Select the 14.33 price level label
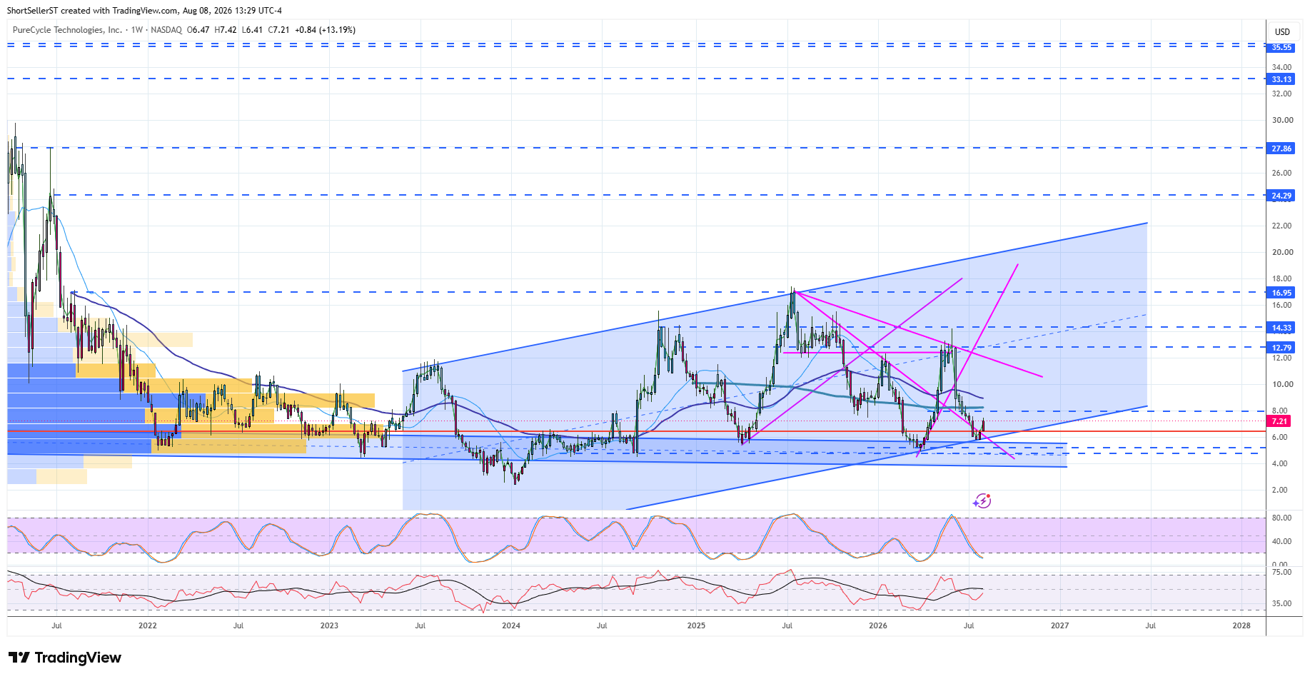Viewport: 1310px width, 679px height. (x=1281, y=328)
